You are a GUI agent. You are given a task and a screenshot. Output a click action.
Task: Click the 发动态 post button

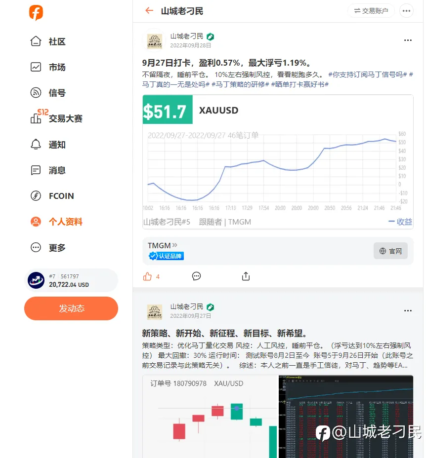(x=71, y=308)
